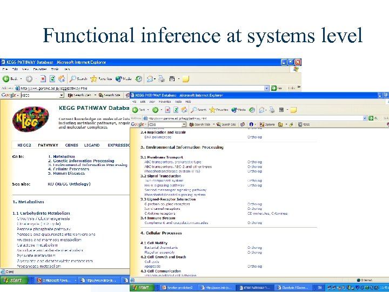
Task: Expand Mail button dropdown arrow in left window
Action: point(155,79)
